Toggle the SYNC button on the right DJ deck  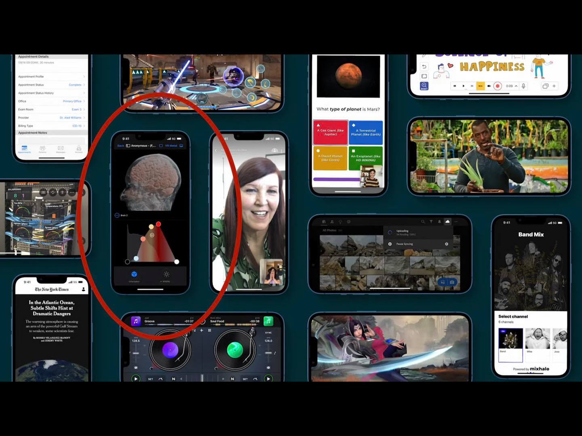(x=268, y=333)
